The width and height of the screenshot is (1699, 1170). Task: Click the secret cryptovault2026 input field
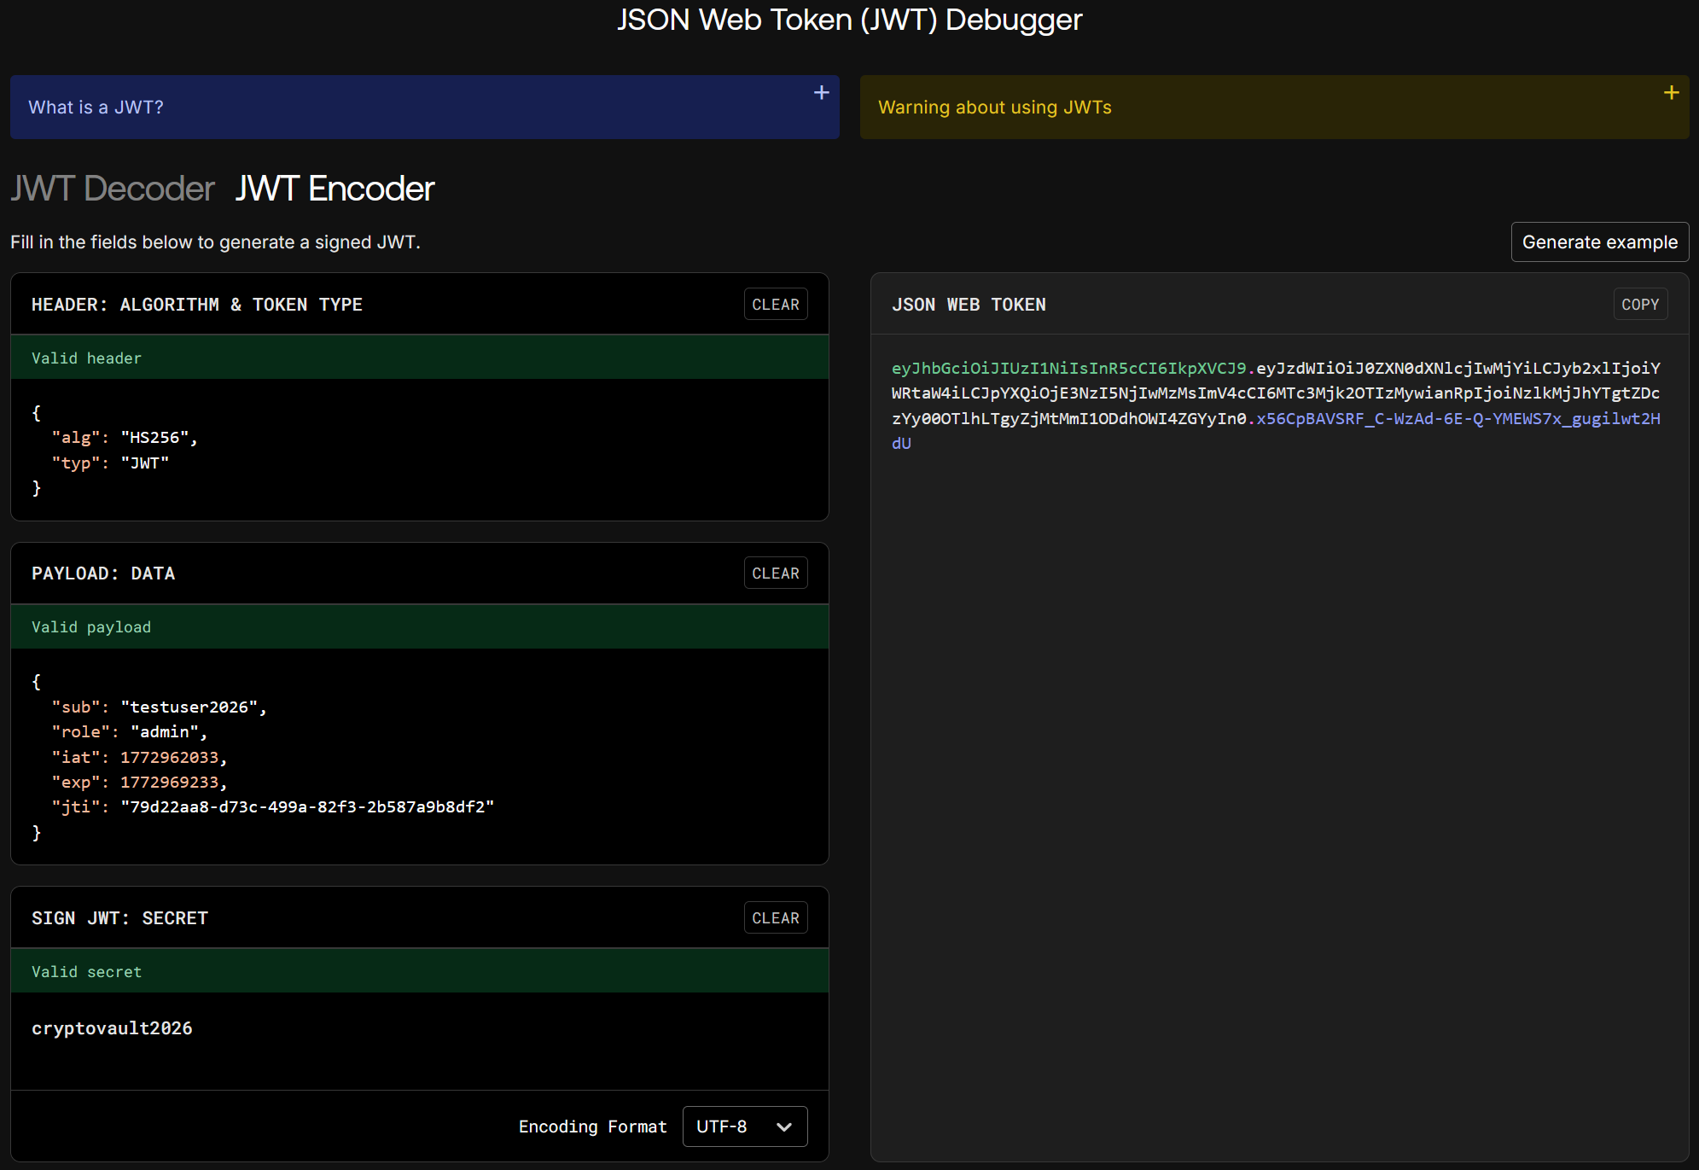coord(112,1028)
